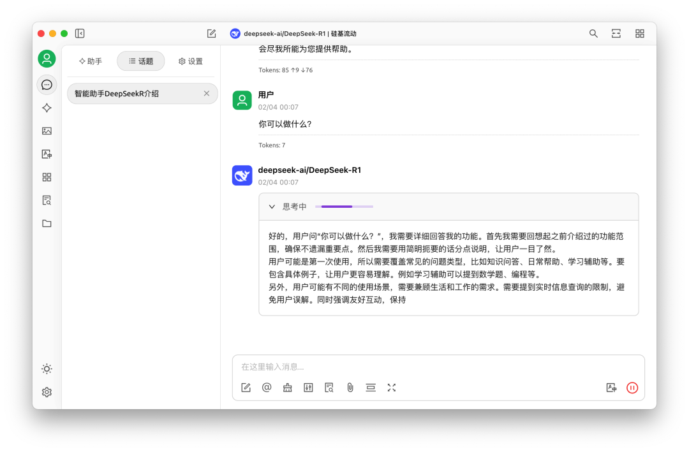Viewport: 689px width, 452px height.
Task: Open model settings sliders in input bar
Action: pyautogui.click(x=308, y=387)
